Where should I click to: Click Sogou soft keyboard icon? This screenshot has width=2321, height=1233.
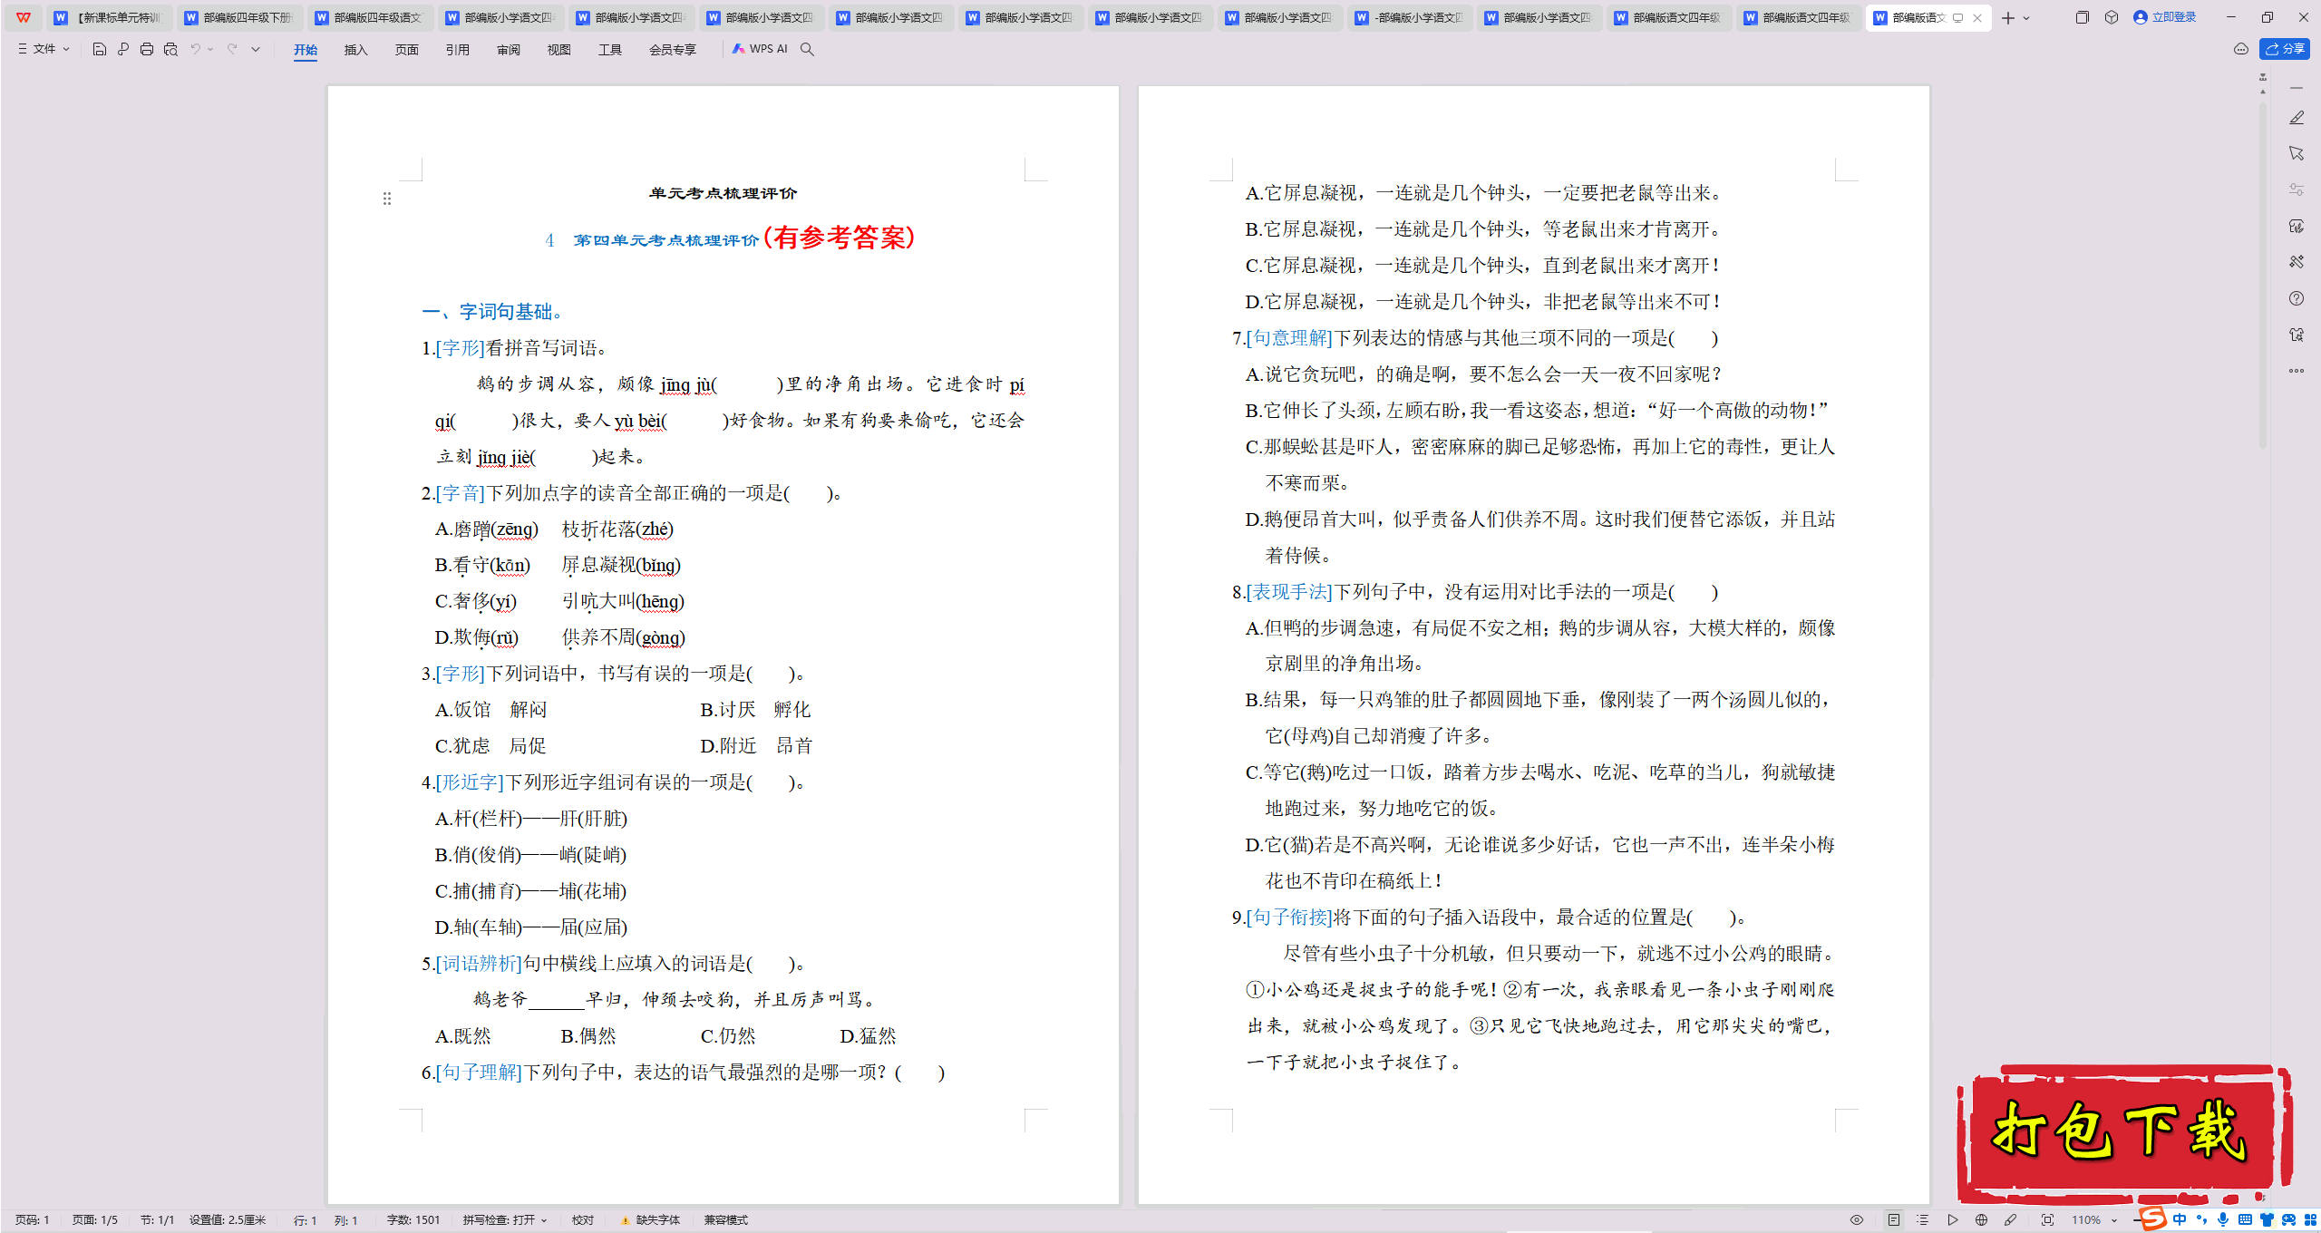pyautogui.click(x=2245, y=1219)
